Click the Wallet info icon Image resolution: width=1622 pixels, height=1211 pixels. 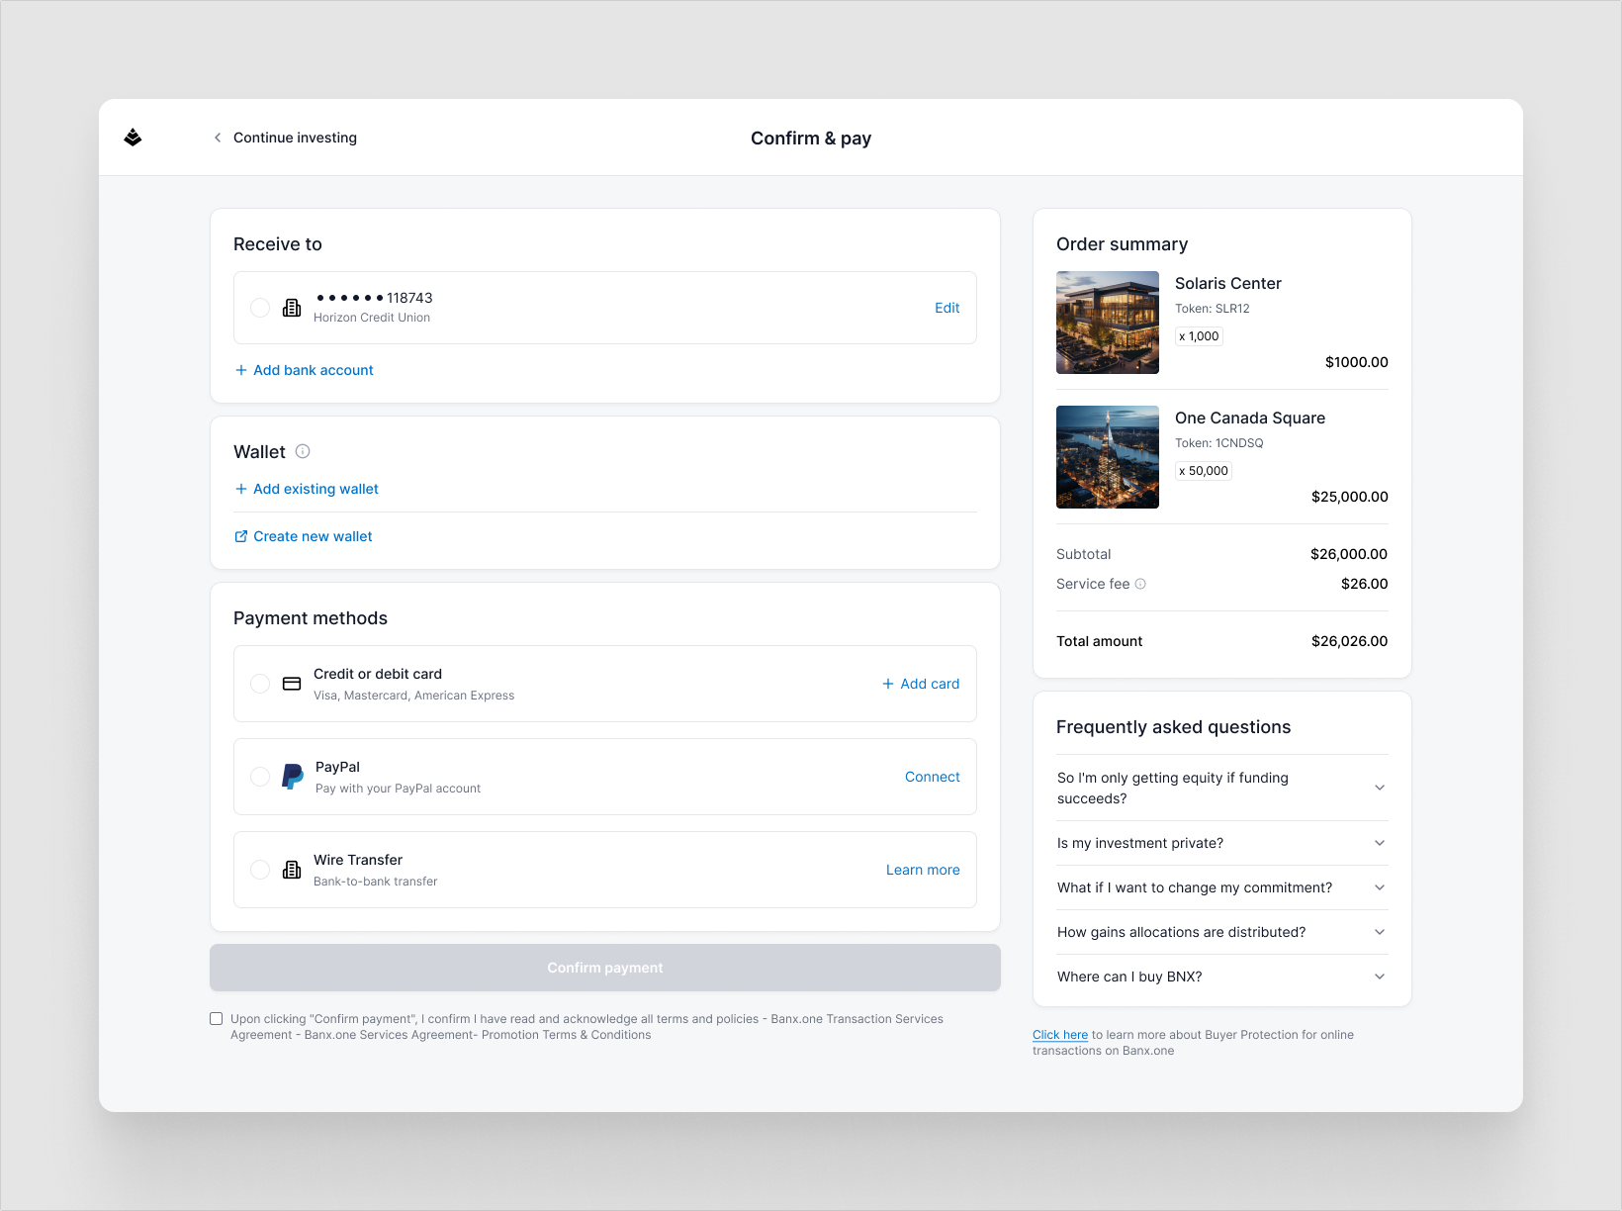click(x=303, y=451)
